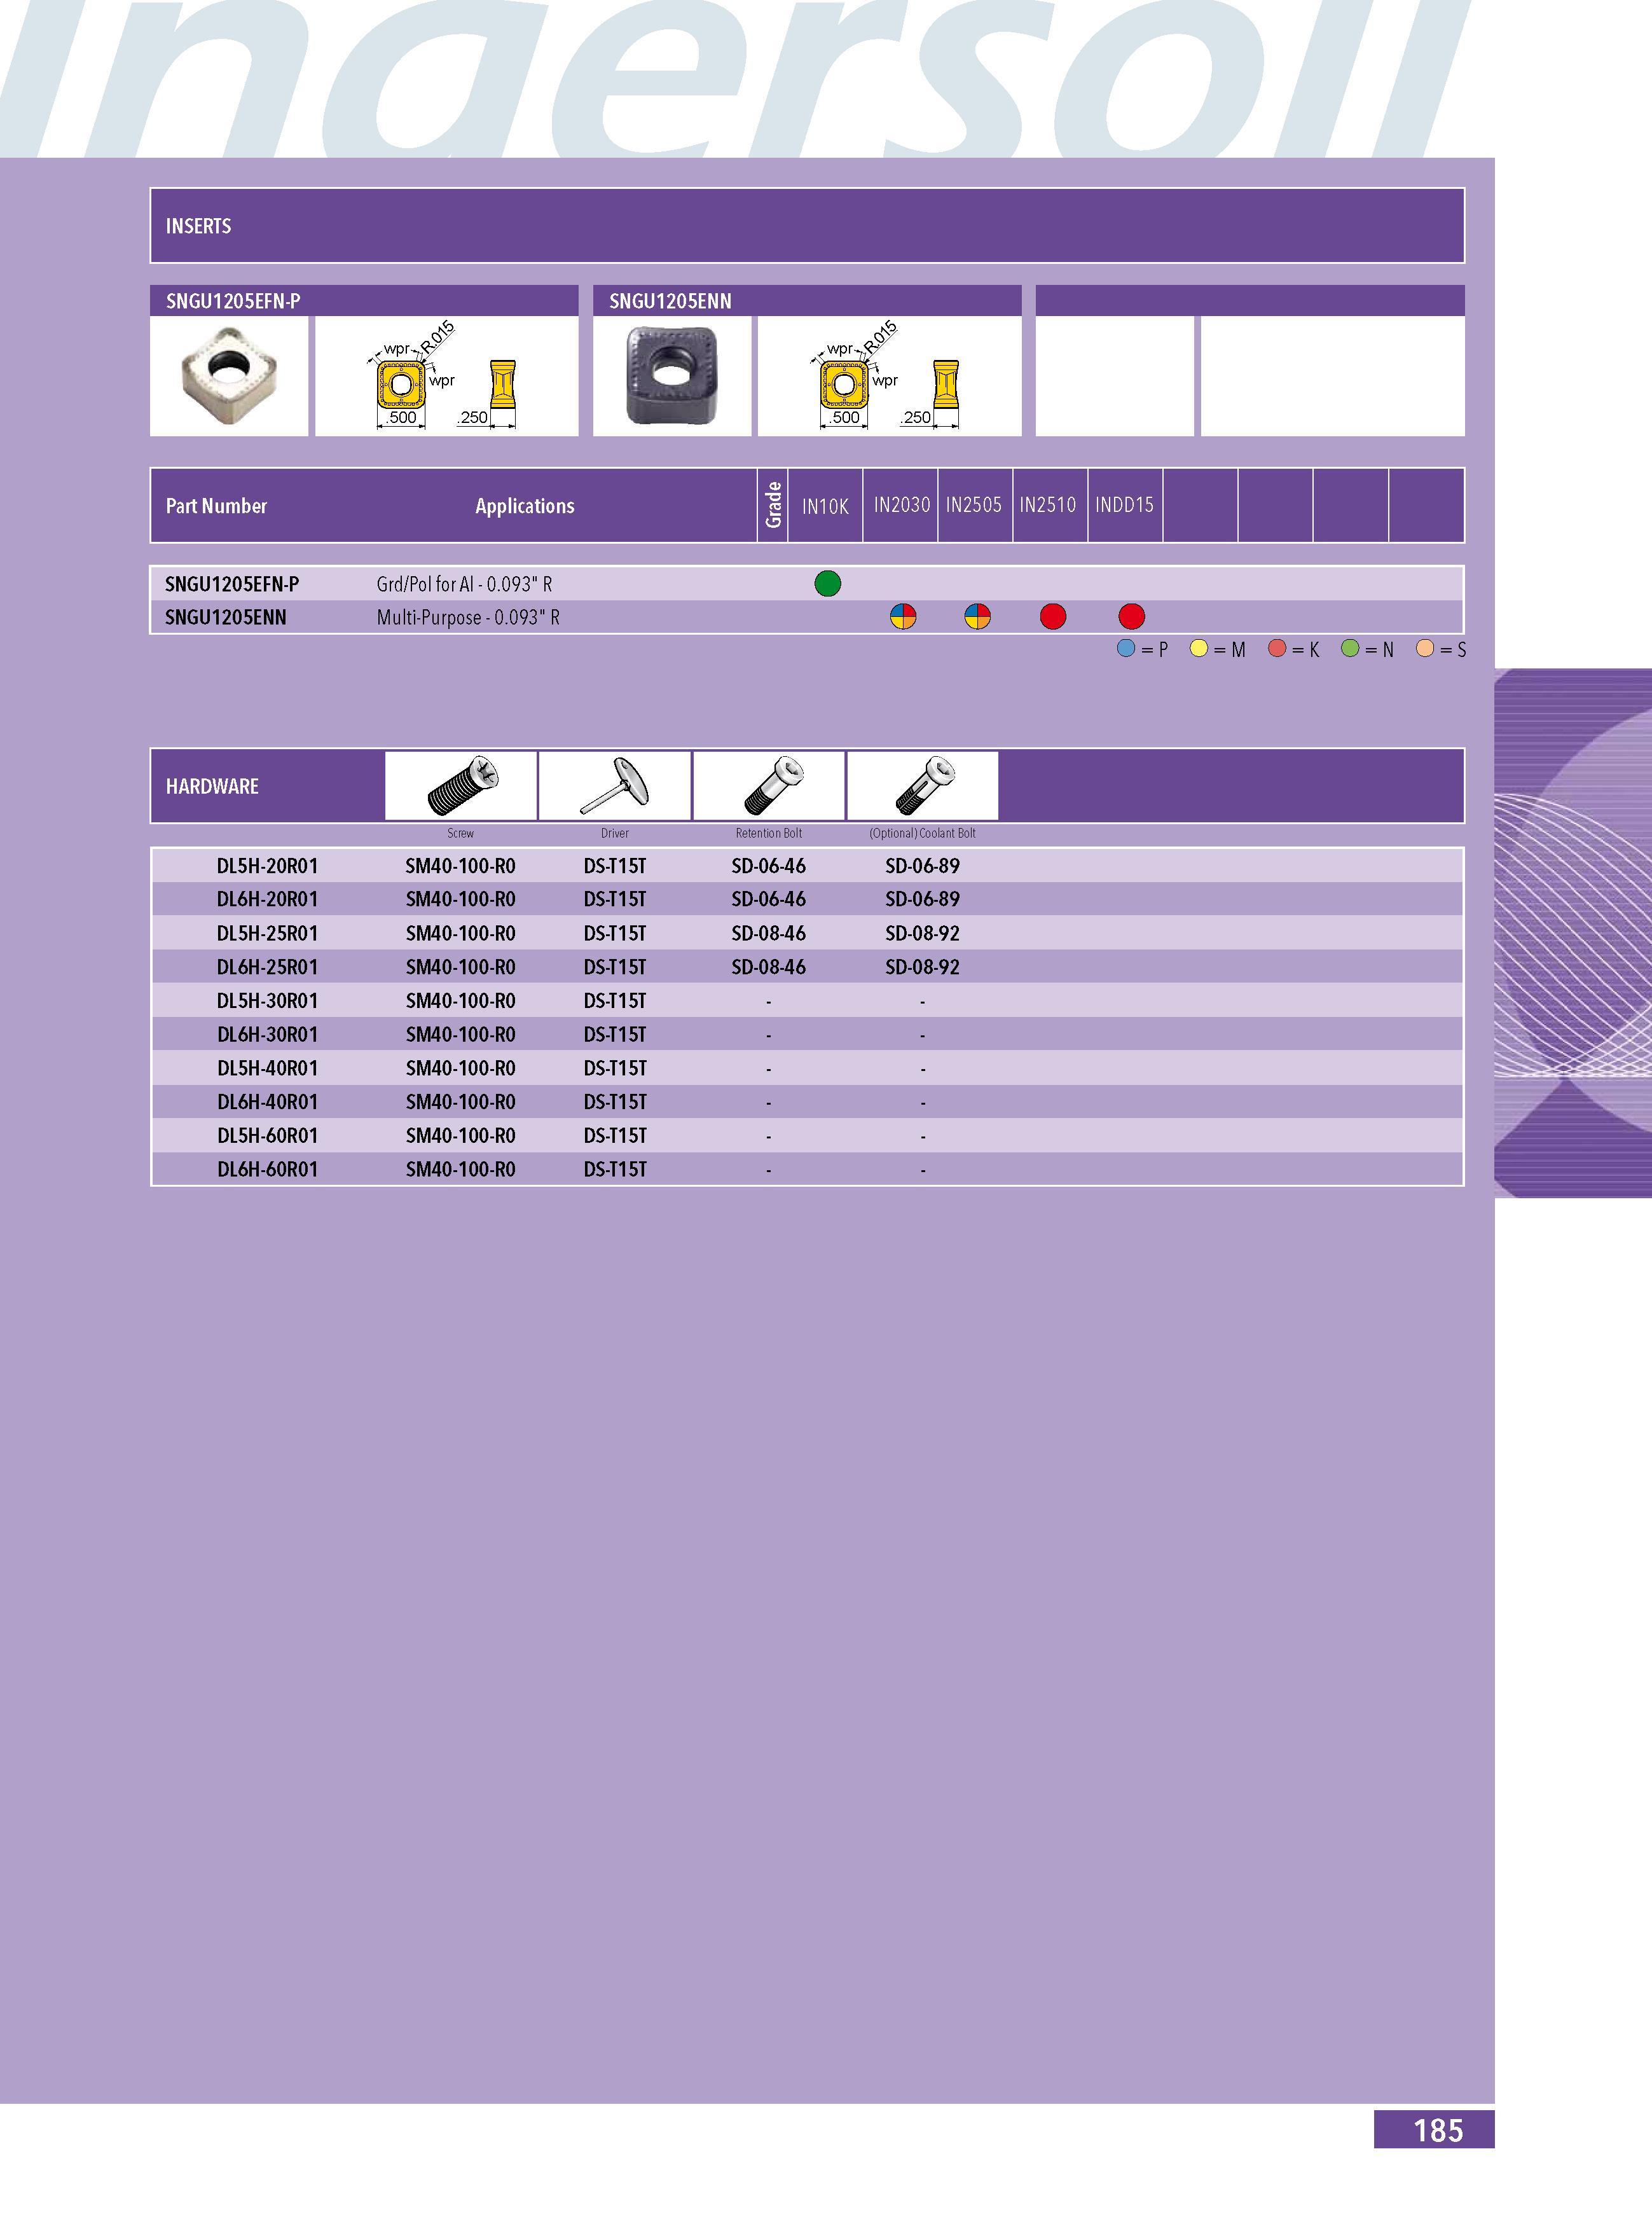Click 'Grd/Pol for Al - 0.093" R' text
Screen dimensions: 1652x2231
coord(464,584)
